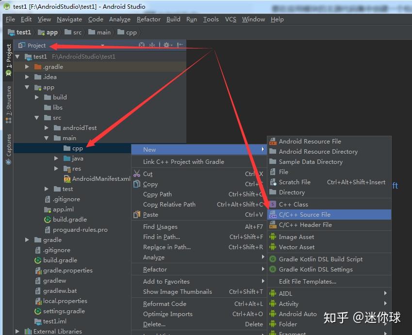Open the VCS menu
The image size is (412, 335).
pos(231,19)
